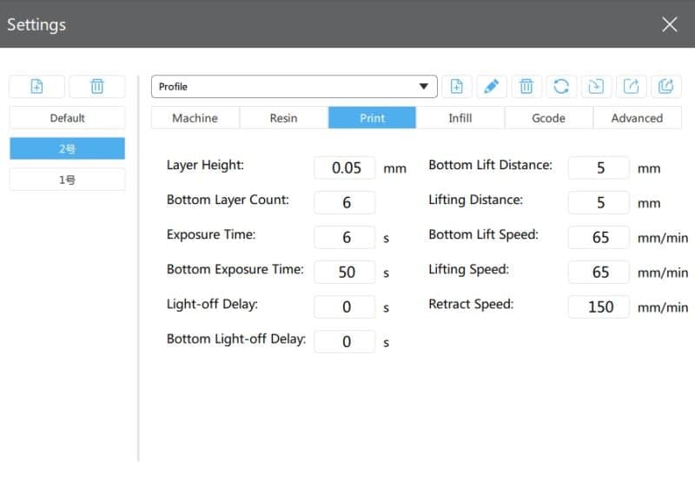Viewport: 695px width, 487px height.
Task: Click the Retract Speed value field
Action: tap(599, 306)
